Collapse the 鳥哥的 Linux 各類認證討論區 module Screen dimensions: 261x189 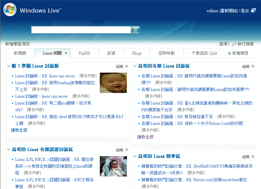(9, 150)
